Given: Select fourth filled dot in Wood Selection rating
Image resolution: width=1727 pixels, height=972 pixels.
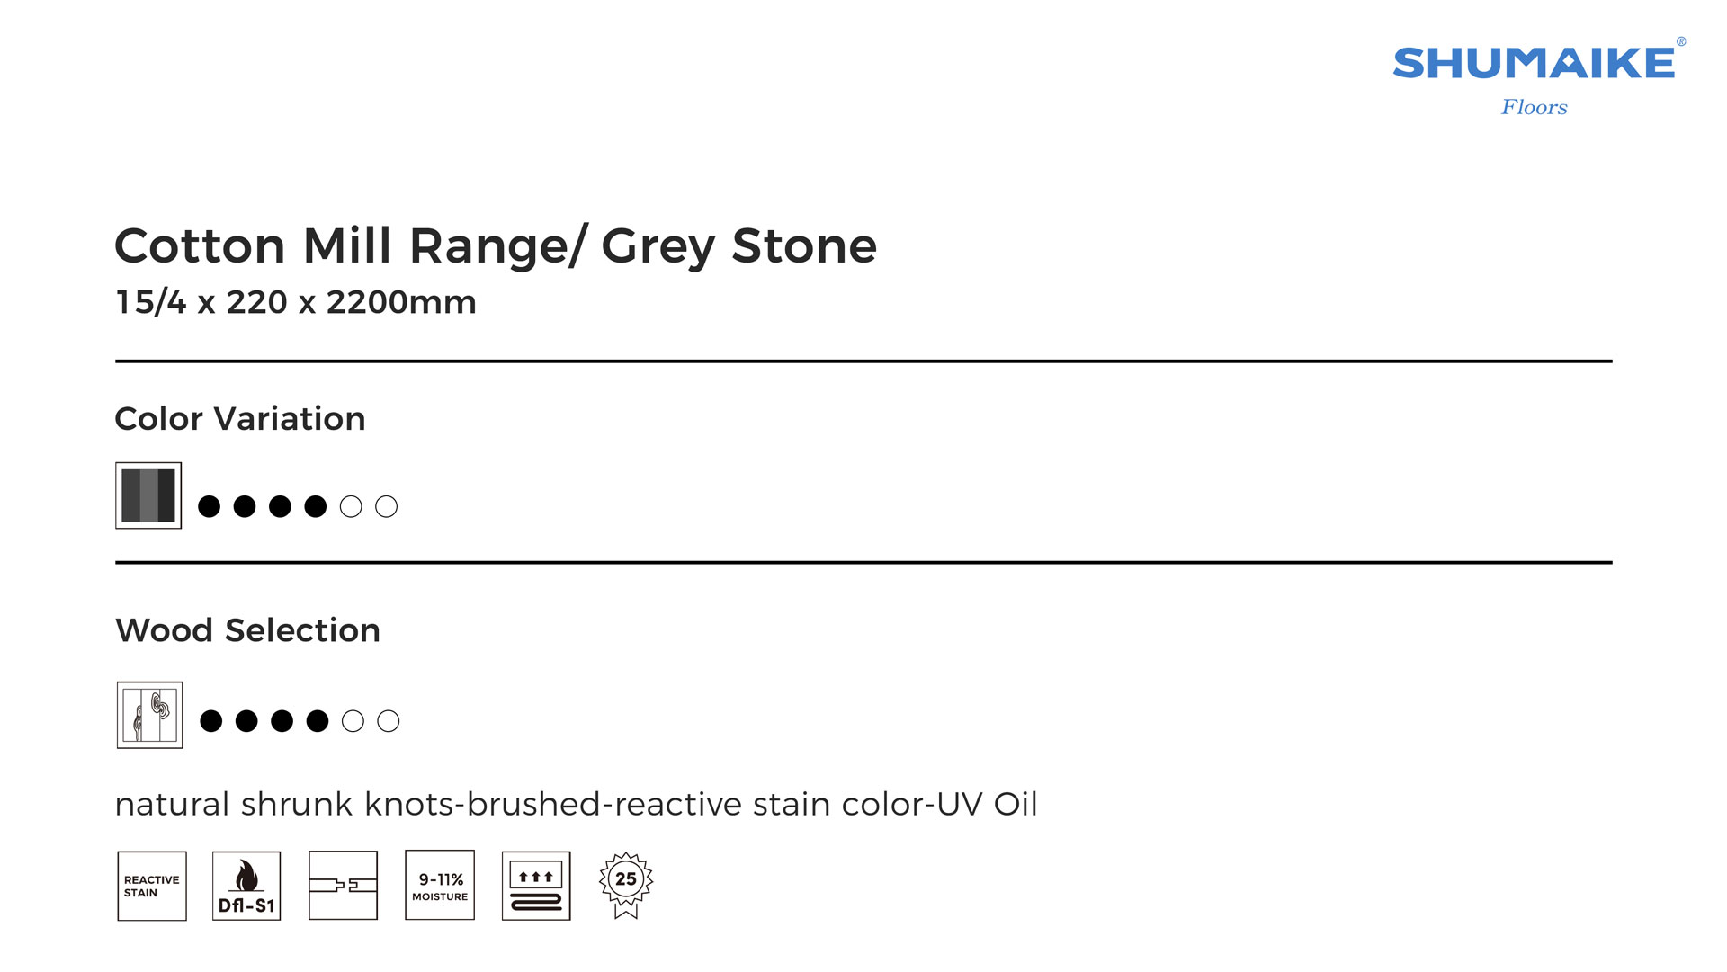Looking at the screenshot, I should 318,721.
